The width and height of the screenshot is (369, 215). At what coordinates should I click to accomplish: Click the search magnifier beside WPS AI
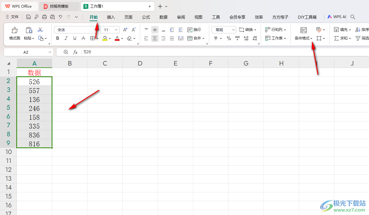(353, 17)
